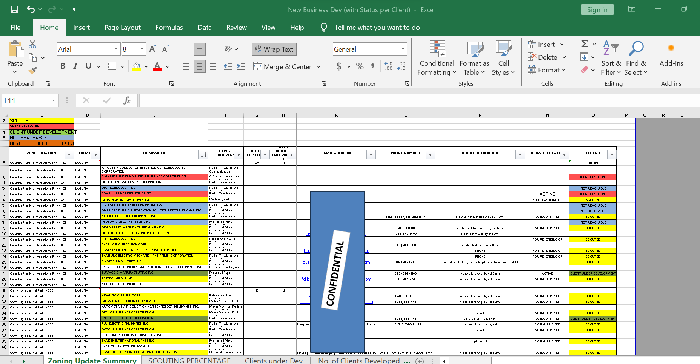Open the Insert cells dropdown arrow
Screen dimensions: 700x364
562,45
